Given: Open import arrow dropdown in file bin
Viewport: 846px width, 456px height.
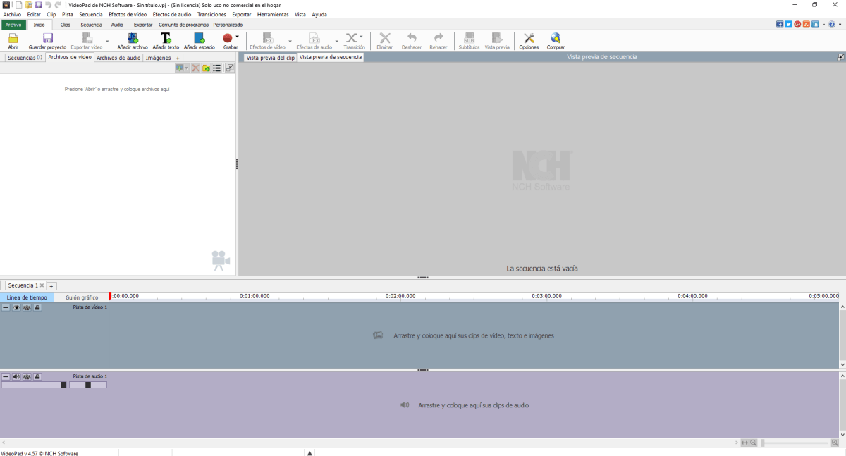Looking at the screenshot, I should click(x=186, y=68).
